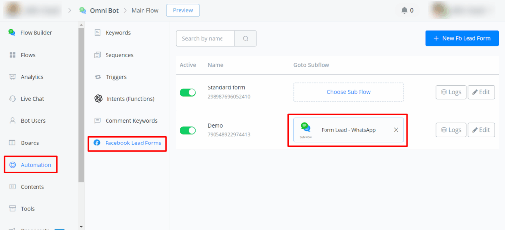Open the Keywords automation section
This screenshot has width=505, height=230.
(118, 33)
